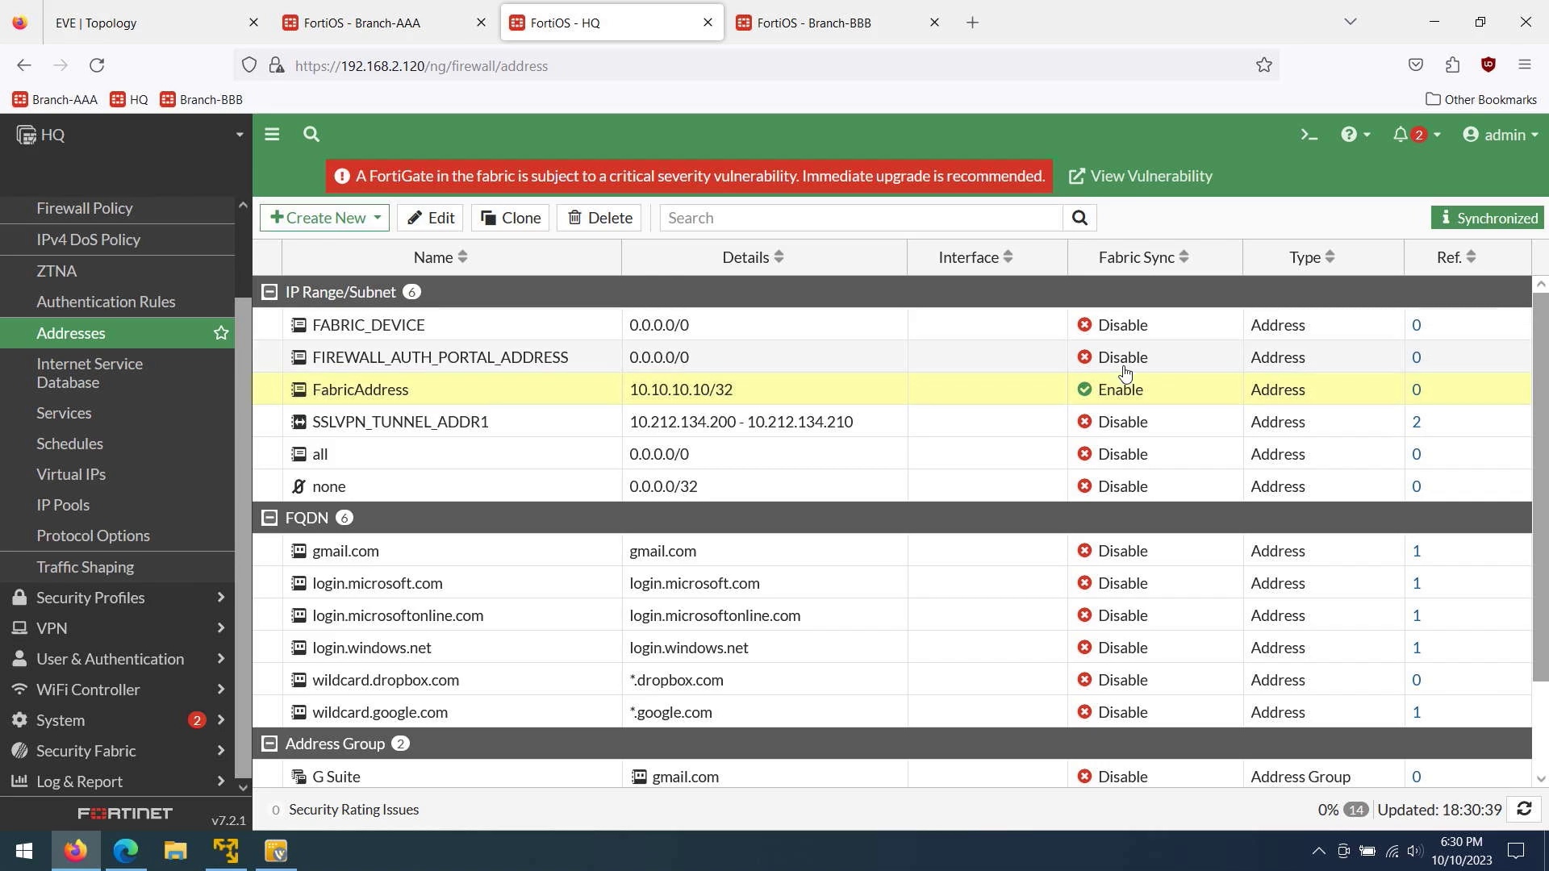The height and width of the screenshot is (871, 1549).
Task: Click the Clone button
Action: [x=511, y=218]
